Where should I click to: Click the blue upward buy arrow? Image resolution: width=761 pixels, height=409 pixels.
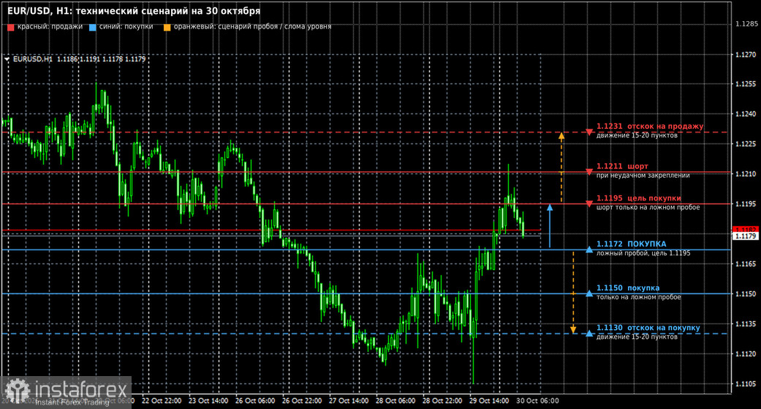coord(550,226)
